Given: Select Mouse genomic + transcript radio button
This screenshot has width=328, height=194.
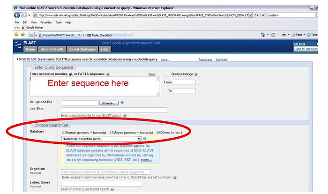Looking at the screenshot, I should click(112, 133).
